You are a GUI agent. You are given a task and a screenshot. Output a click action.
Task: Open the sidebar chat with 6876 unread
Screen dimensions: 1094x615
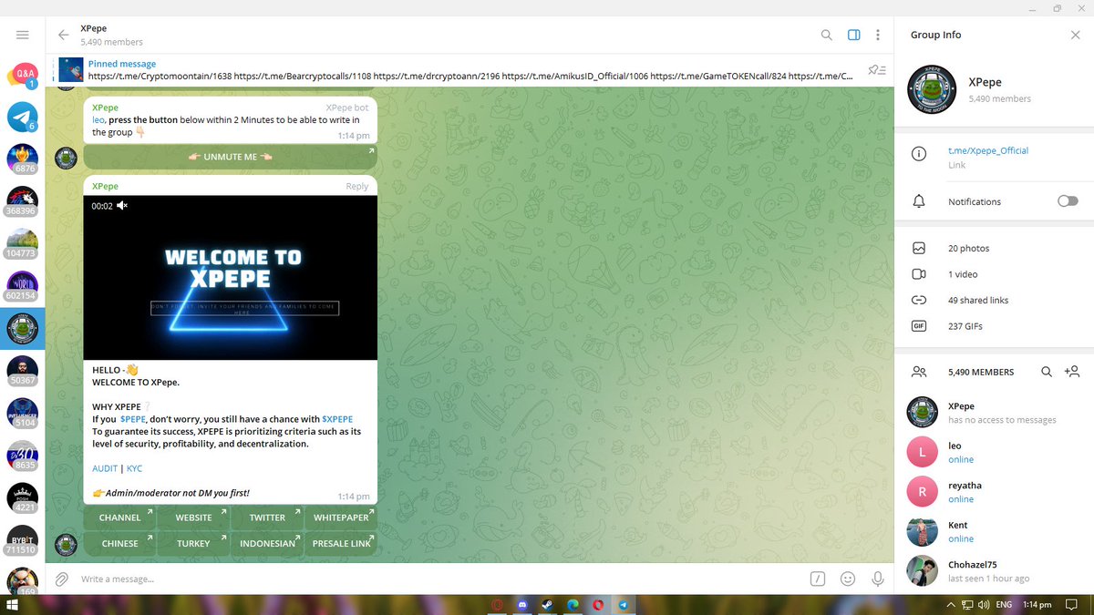(x=22, y=158)
